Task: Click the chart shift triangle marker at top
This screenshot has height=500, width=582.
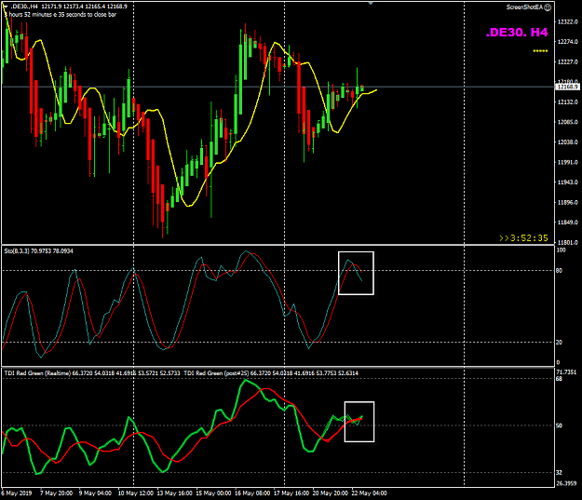Action: (x=371, y=3)
